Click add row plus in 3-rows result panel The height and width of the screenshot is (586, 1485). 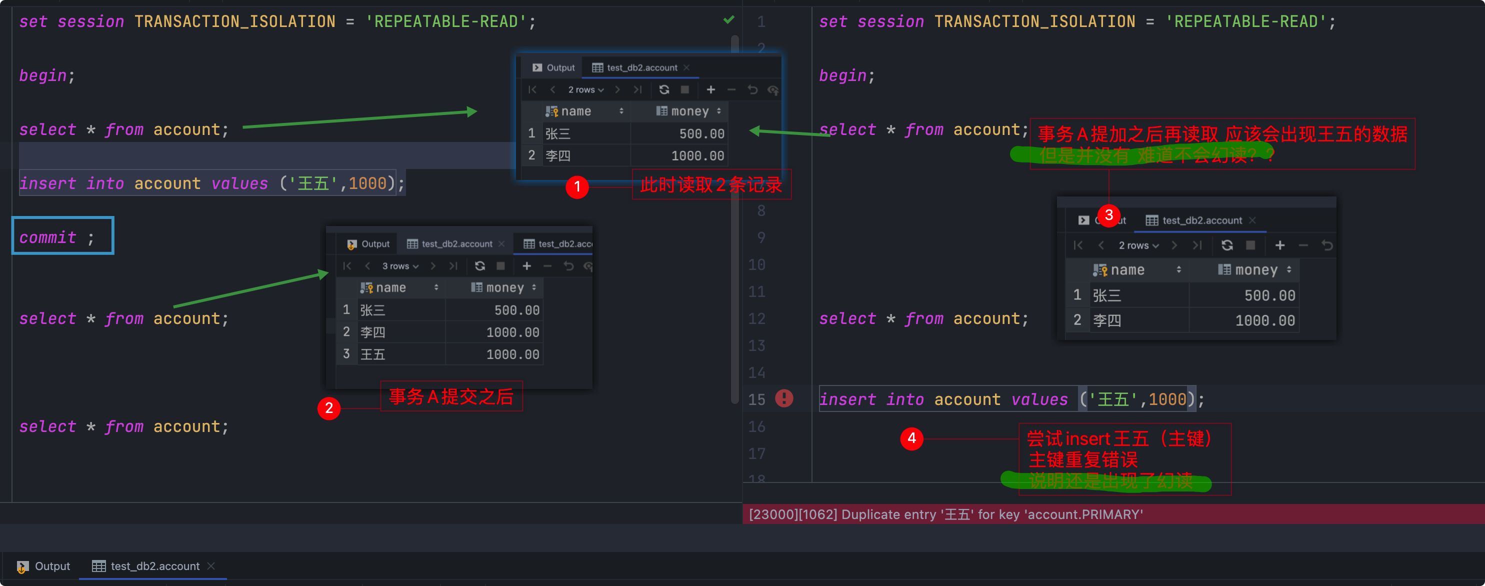pos(526,265)
